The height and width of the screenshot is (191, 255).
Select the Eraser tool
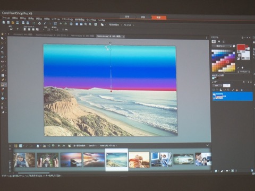pos(2,80)
